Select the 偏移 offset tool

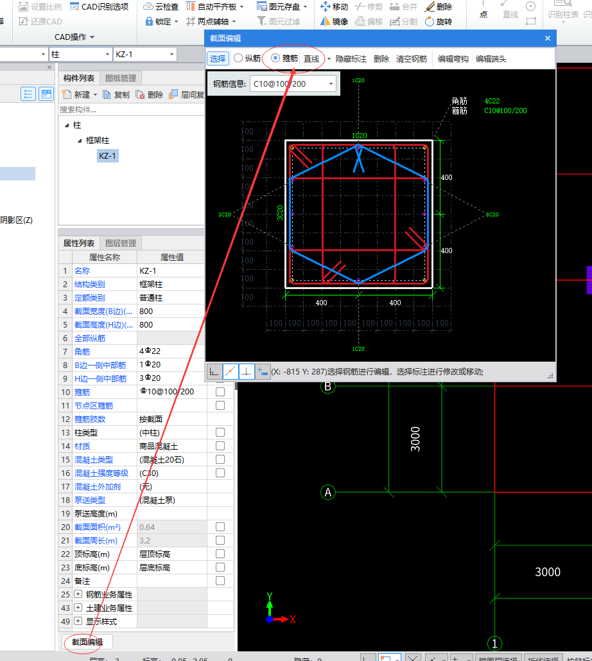369,21
